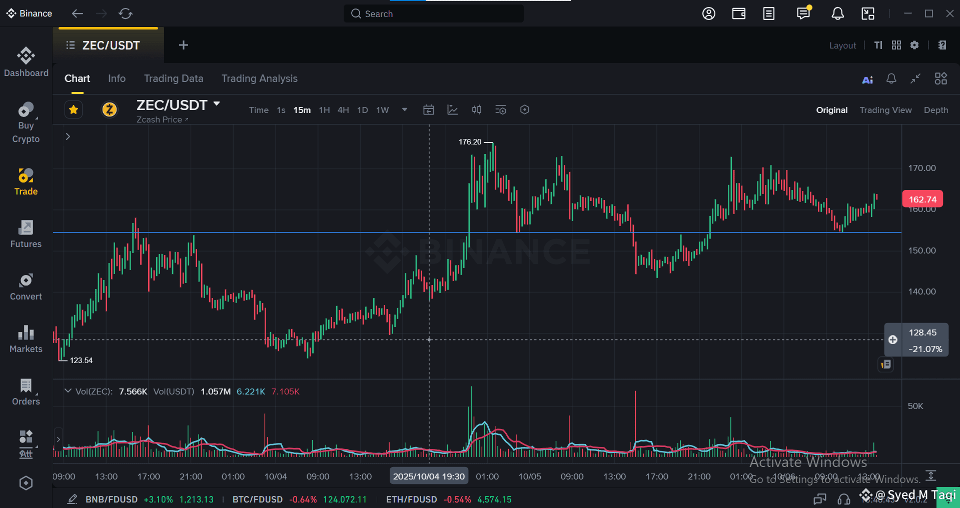Click the plus button at crosshair price
This screenshot has width=960, height=508.
pos(893,340)
